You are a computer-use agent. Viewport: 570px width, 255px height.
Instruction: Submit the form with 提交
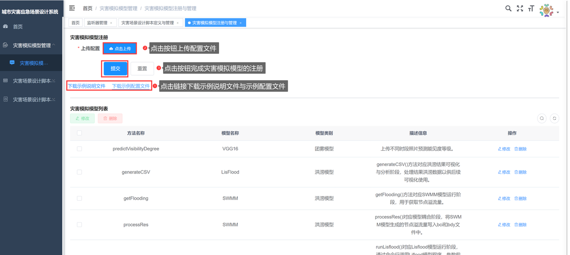click(x=115, y=69)
